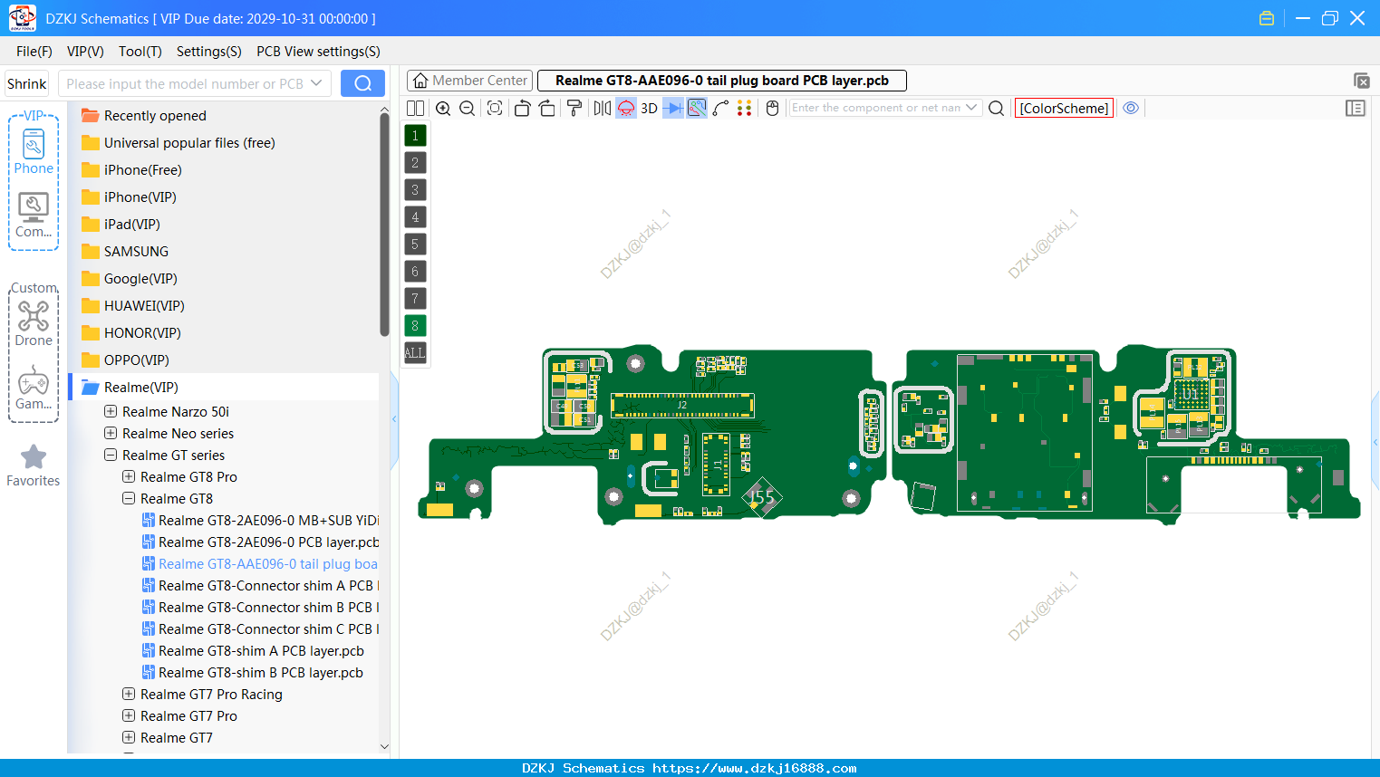The image size is (1380, 777).
Task: Click the blue model search button
Action: (x=362, y=83)
